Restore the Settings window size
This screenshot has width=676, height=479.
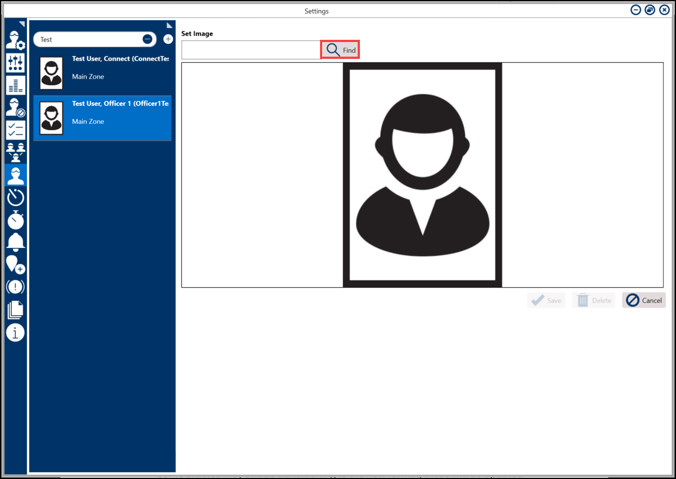click(x=650, y=10)
